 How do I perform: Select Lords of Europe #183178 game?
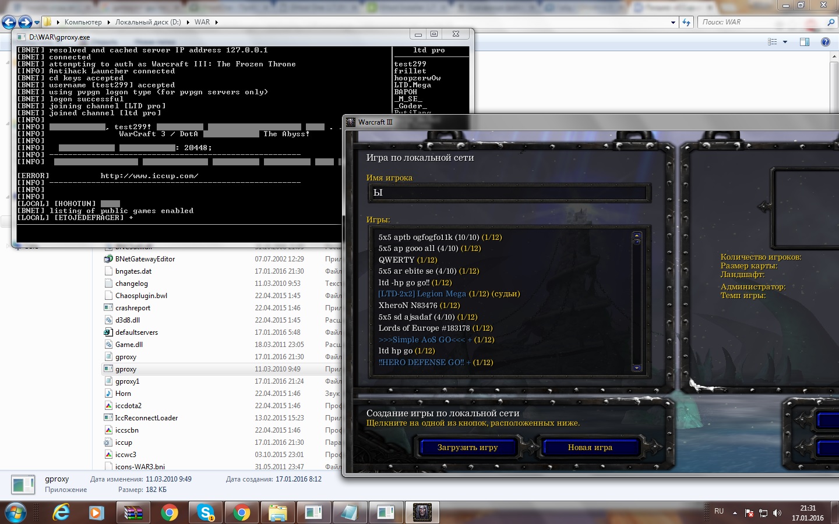pyautogui.click(x=435, y=328)
